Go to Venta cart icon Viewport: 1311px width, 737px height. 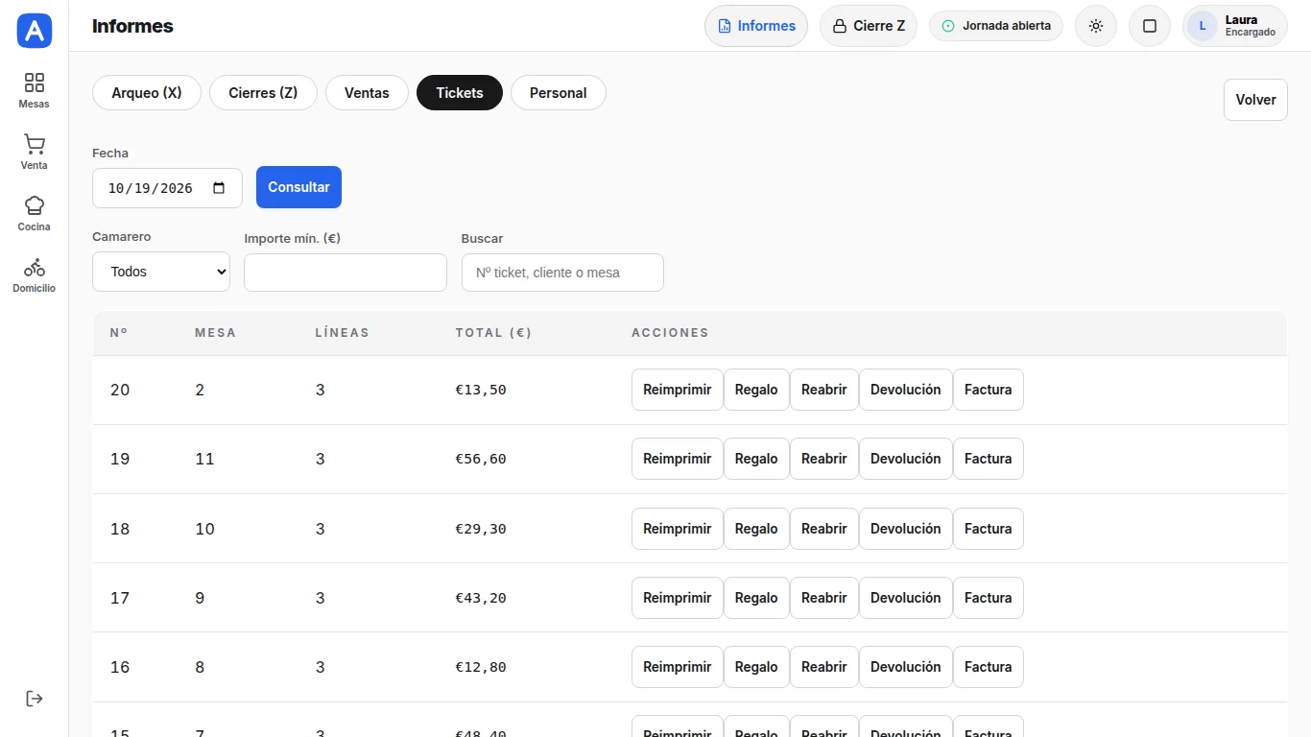click(x=35, y=152)
